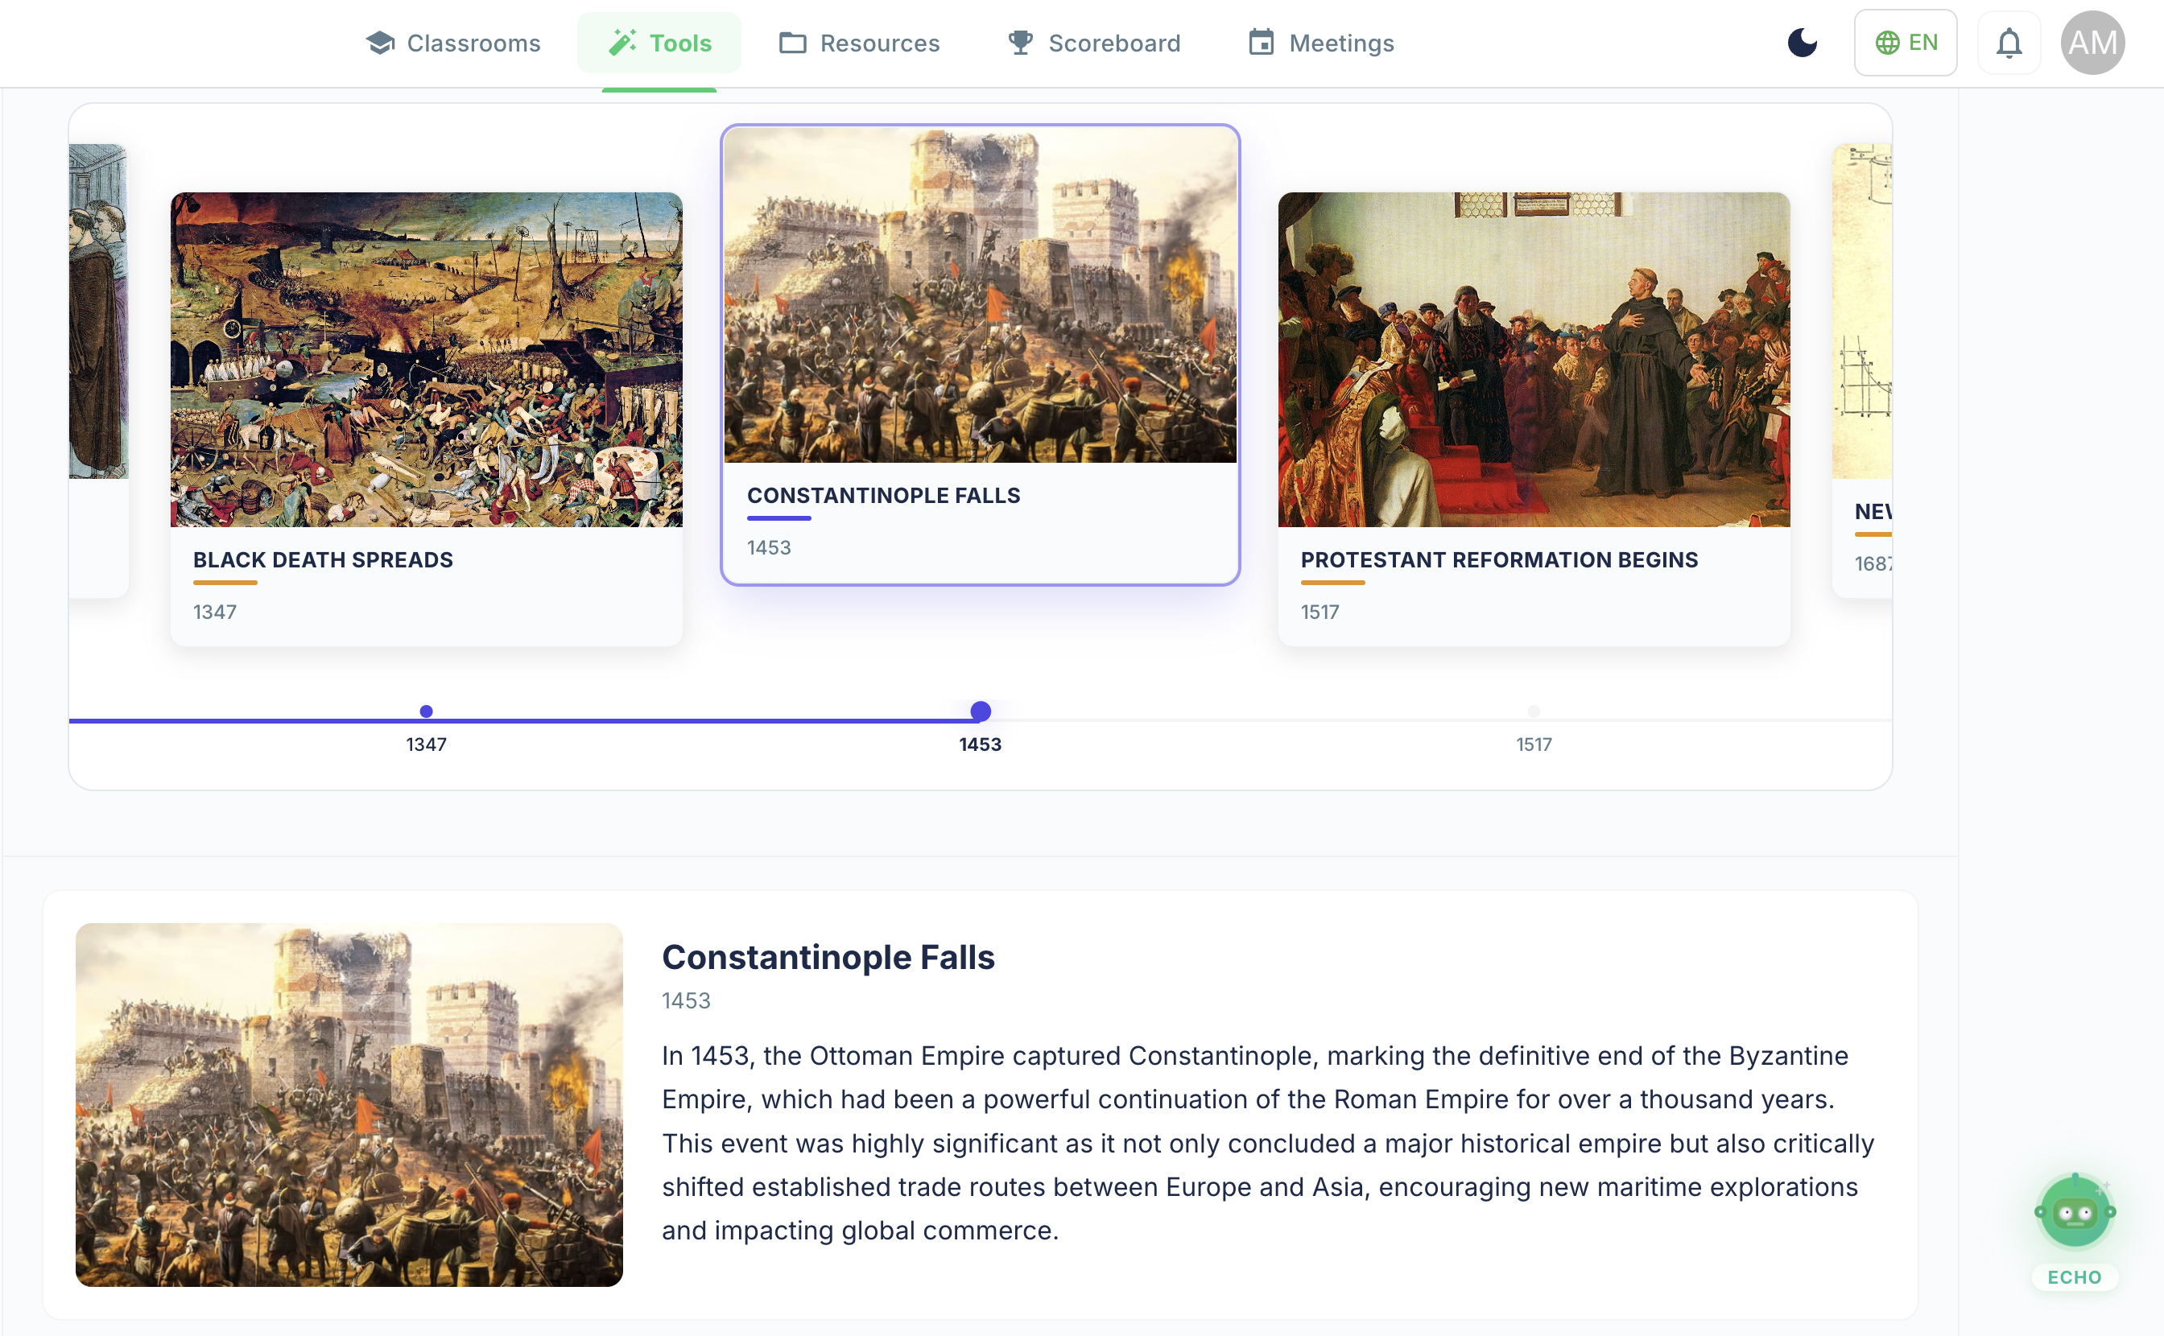The width and height of the screenshot is (2164, 1336).
Task: Click the PROTESTANT REFORMATION BEGINS title
Action: 1499,559
